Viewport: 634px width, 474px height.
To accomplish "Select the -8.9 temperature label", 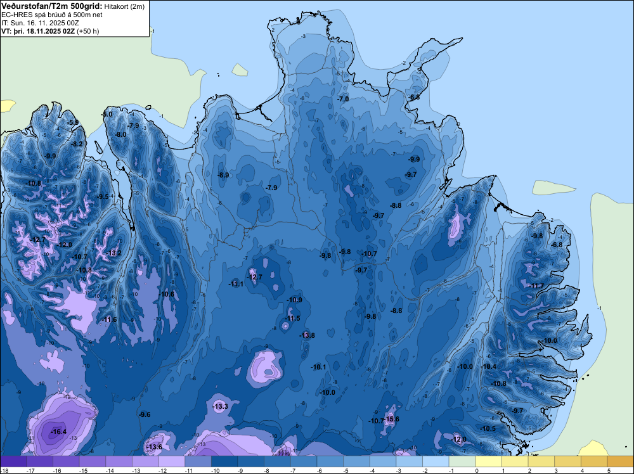I will coord(223,176).
